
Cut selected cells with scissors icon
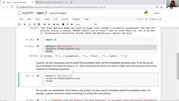click(30, 24)
